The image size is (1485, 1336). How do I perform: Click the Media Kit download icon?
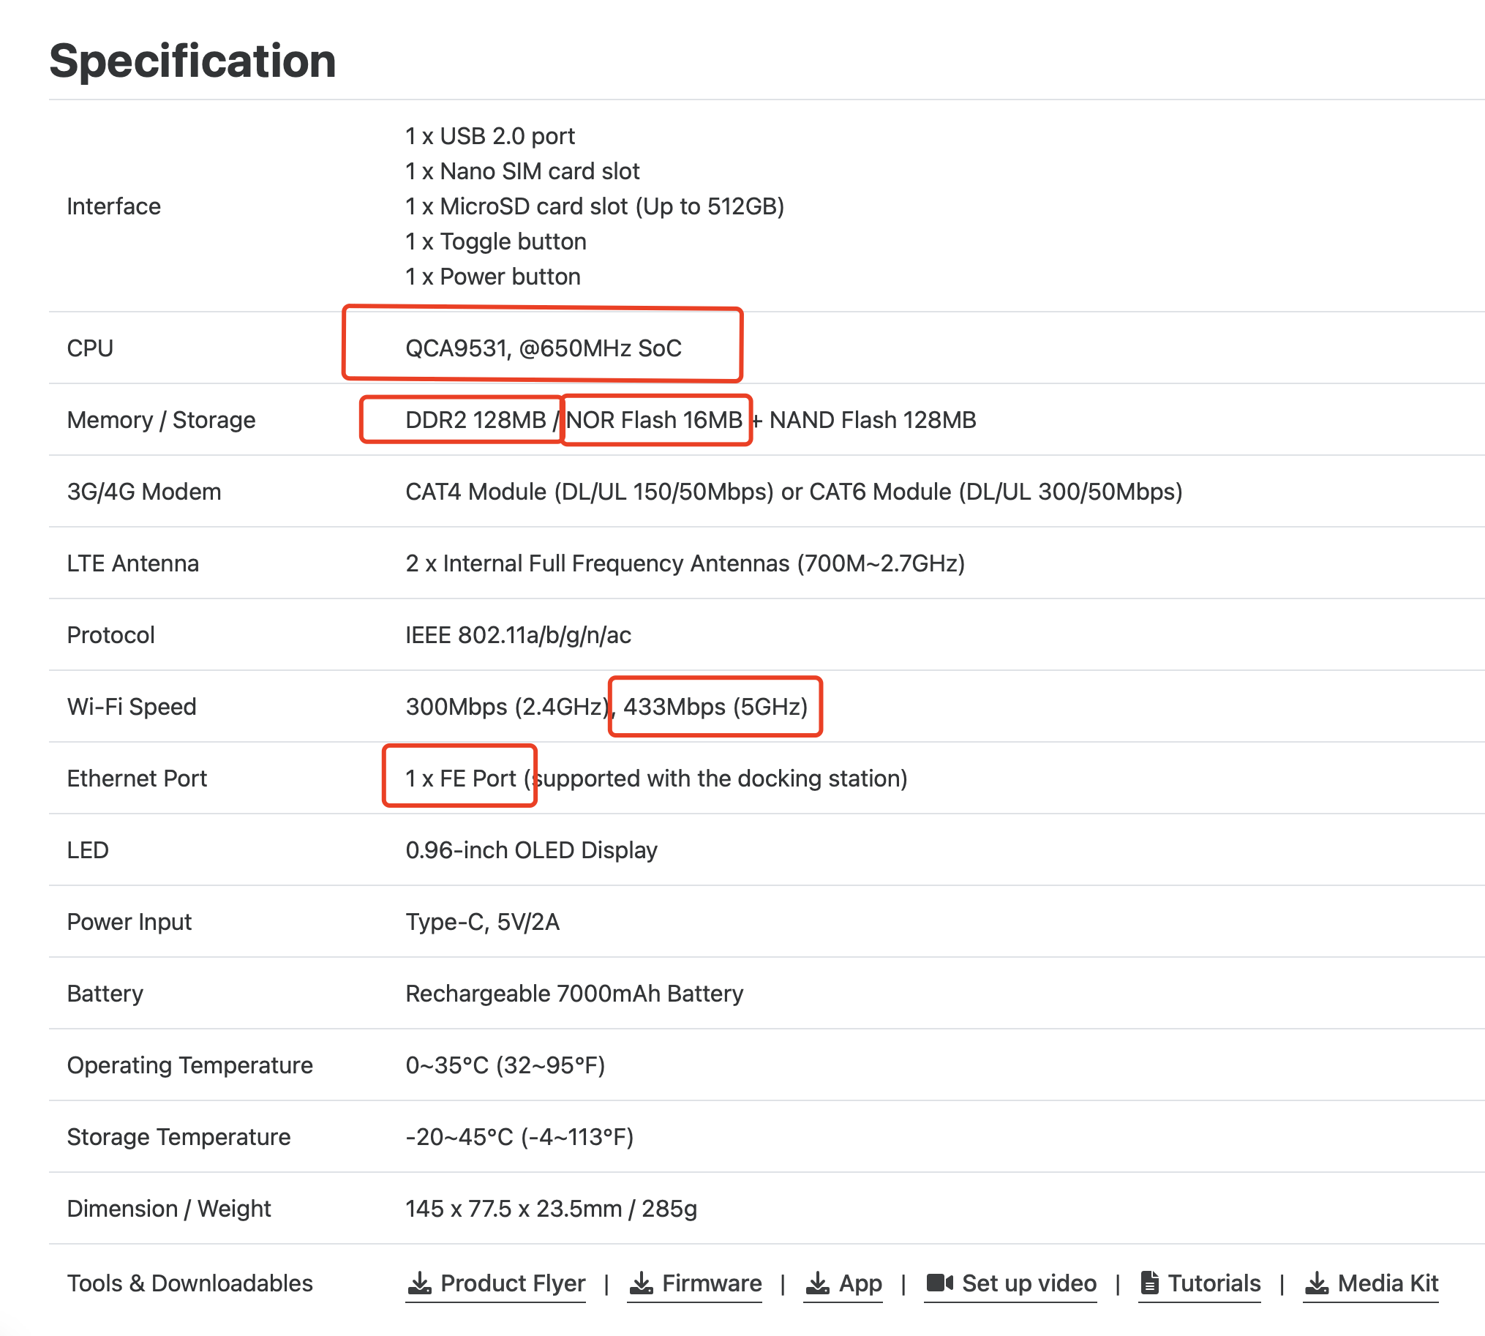tap(1317, 1283)
